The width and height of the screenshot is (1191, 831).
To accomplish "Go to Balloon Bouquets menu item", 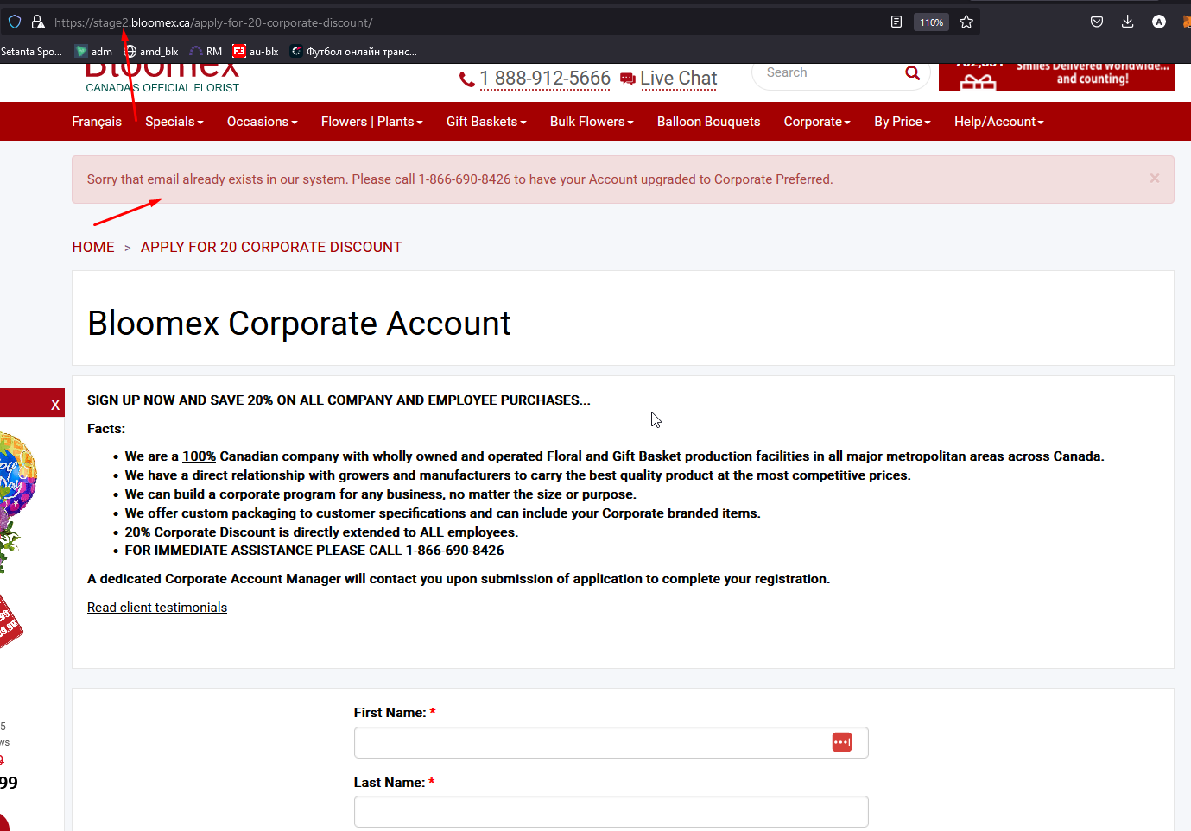I will (x=709, y=122).
